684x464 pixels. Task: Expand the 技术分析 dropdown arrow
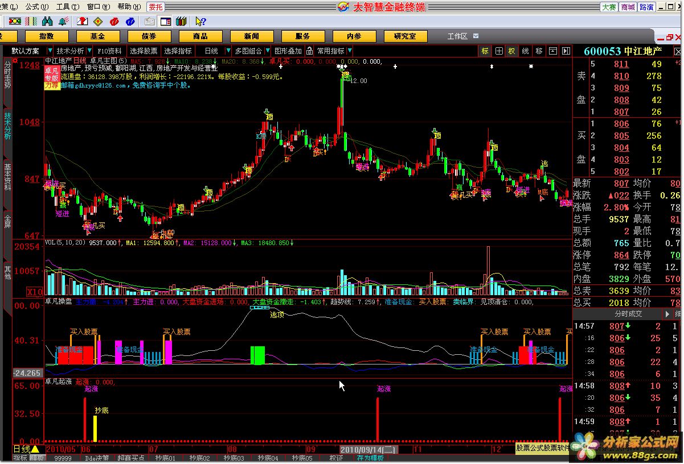tap(89, 51)
